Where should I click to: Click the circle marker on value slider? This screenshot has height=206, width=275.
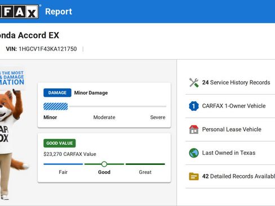(104, 164)
